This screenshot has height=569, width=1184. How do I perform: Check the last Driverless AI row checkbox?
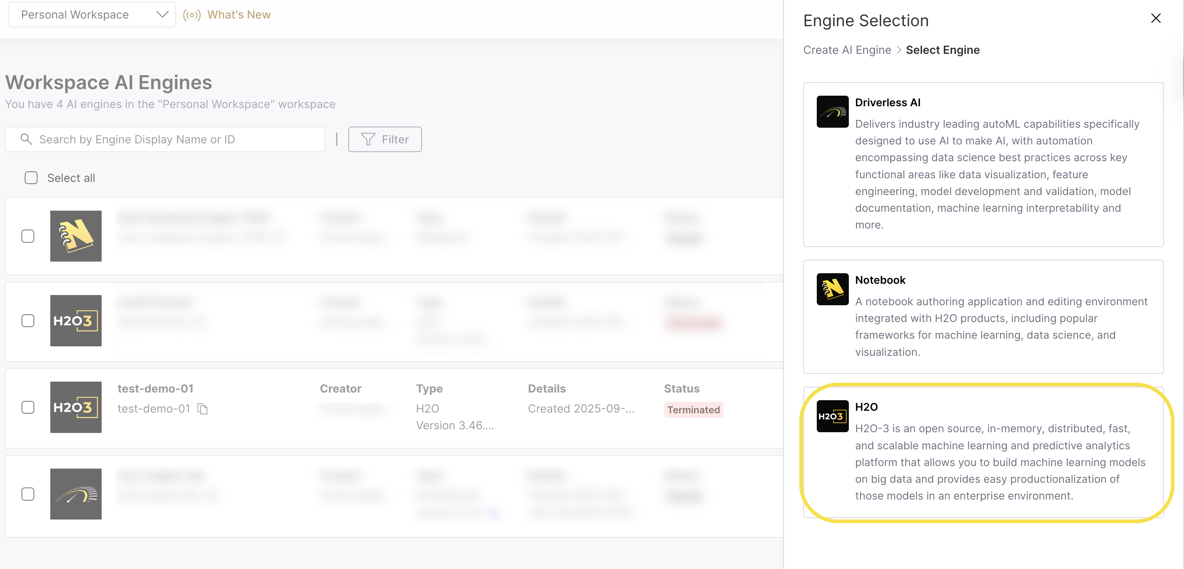[x=28, y=494]
